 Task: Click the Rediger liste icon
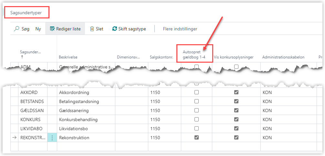tap(52, 29)
